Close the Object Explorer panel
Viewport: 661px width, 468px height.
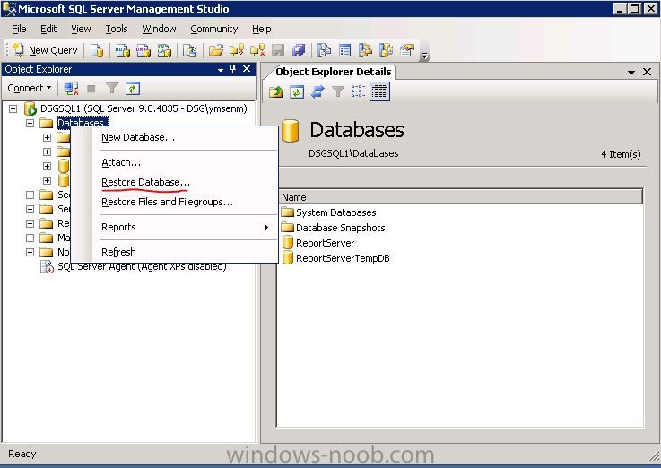point(247,69)
